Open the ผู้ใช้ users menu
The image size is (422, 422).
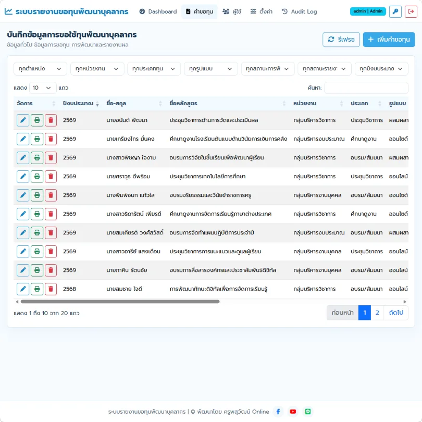coord(232,11)
